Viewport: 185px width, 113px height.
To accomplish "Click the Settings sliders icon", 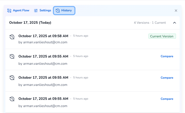I will click(x=36, y=11).
